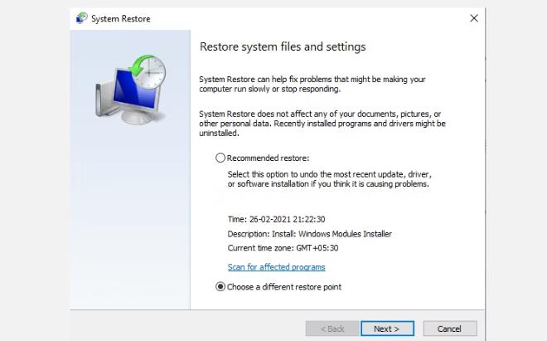The height and width of the screenshot is (341, 547).
Task: Open the Scan for affected programs link
Action: click(276, 267)
